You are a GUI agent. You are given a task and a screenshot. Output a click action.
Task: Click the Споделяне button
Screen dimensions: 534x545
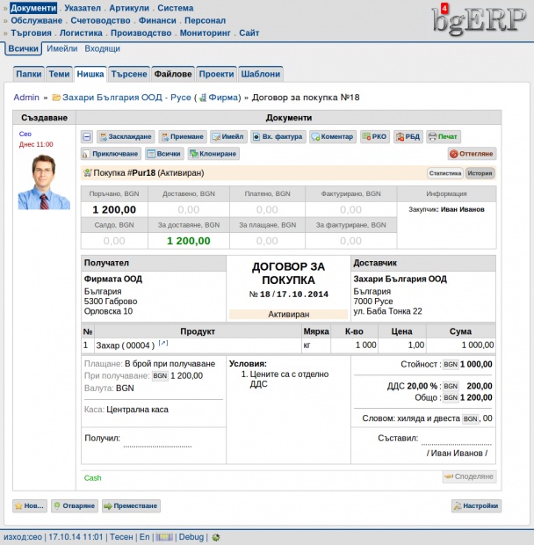(x=469, y=476)
